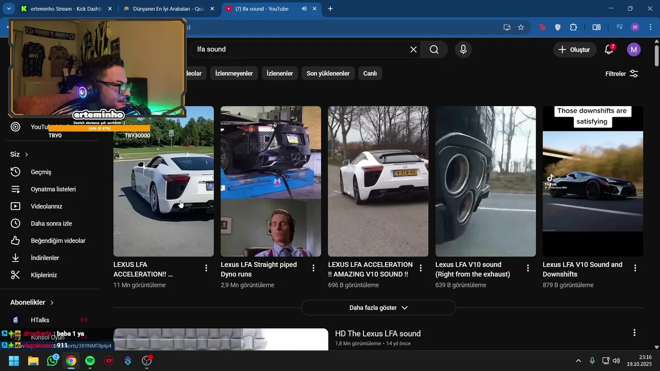The image size is (660, 371).
Task: Open Chrome media controls music icon
Action: tap(620, 27)
